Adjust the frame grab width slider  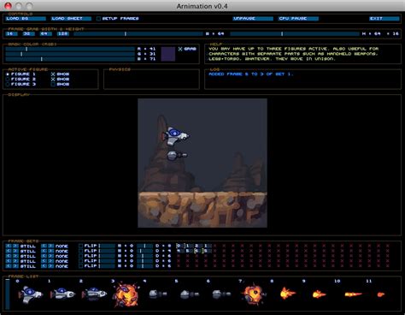[138, 33]
